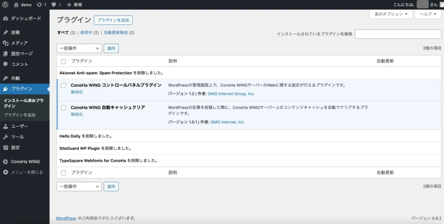Image resolution: width=444 pixels, height=224 pixels.
Task: Click the バージョン 6.8.2 footer text
Action: 426,218
